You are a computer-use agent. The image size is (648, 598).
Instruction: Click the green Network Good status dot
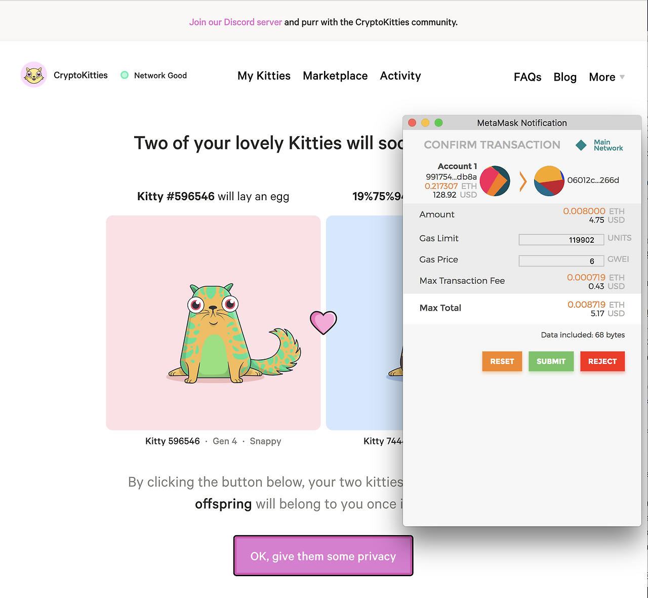[x=125, y=76]
